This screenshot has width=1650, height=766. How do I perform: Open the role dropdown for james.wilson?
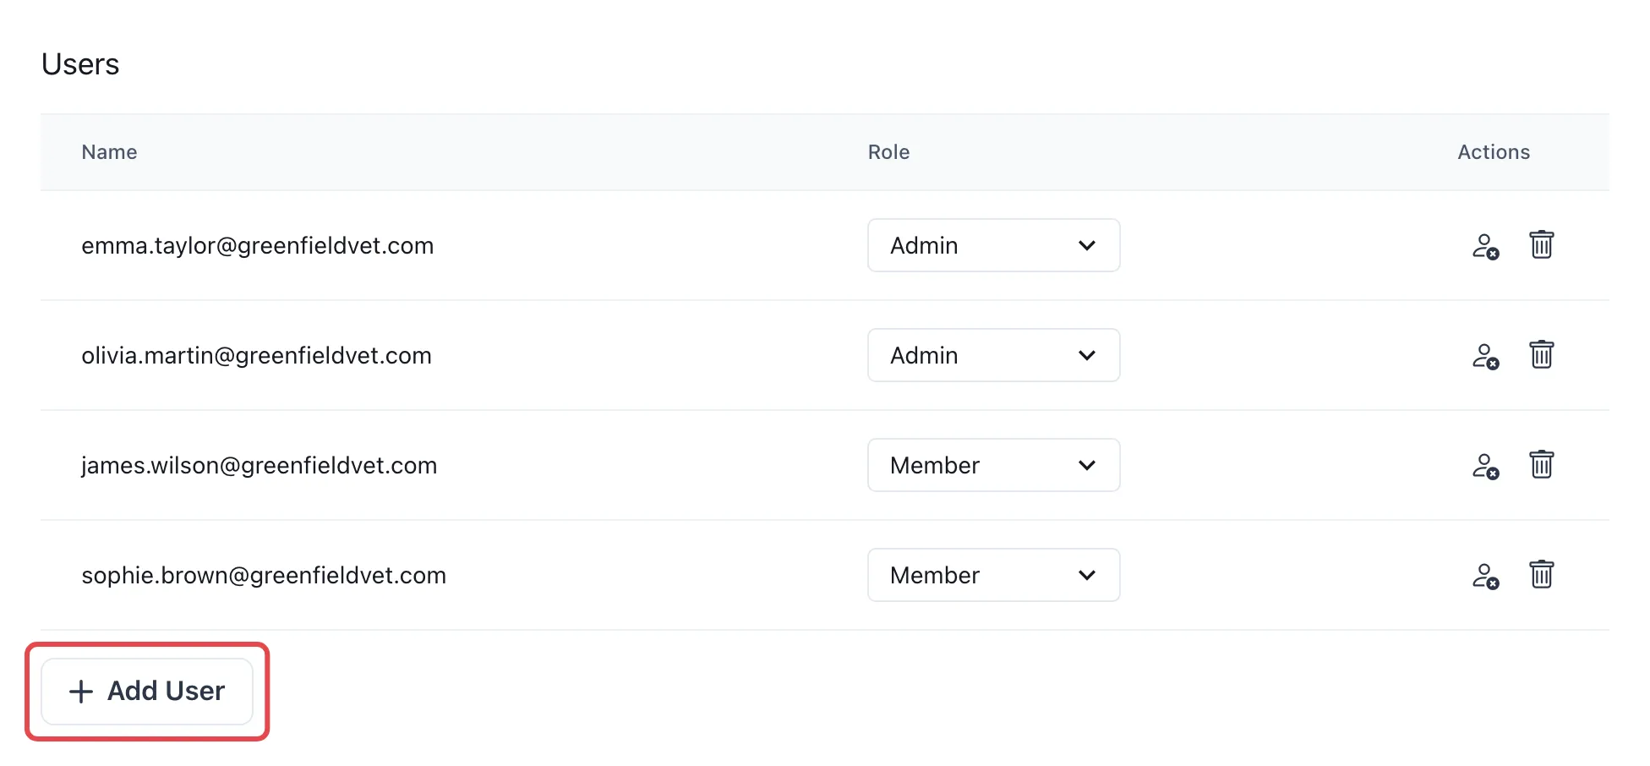click(x=993, y=465)
